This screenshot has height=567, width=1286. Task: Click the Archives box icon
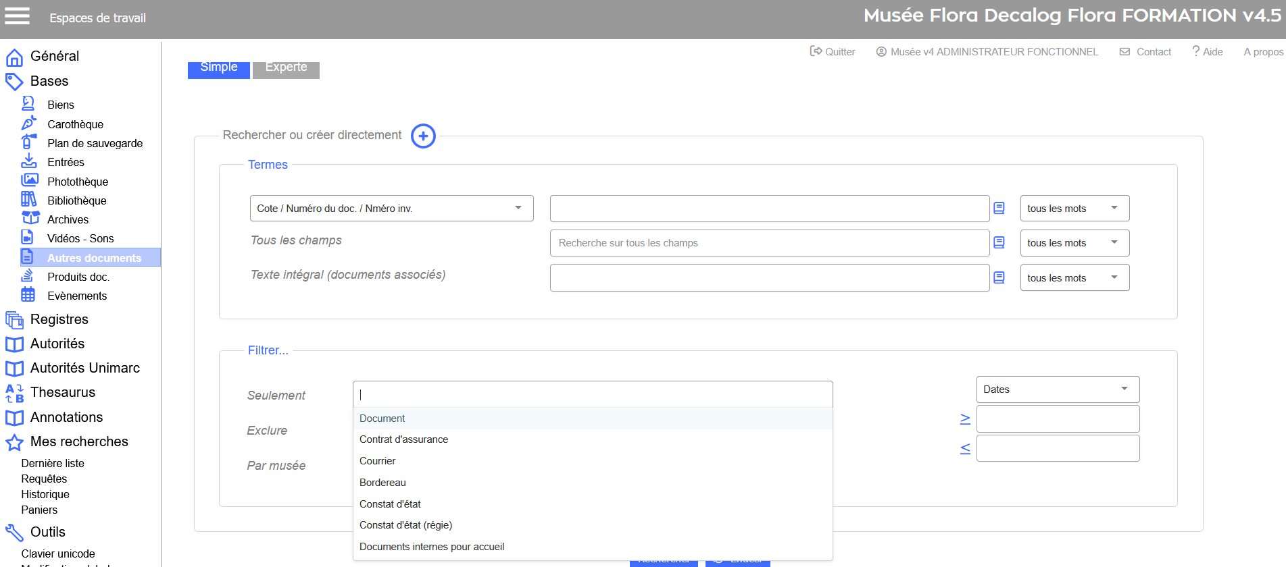point(30,218)
